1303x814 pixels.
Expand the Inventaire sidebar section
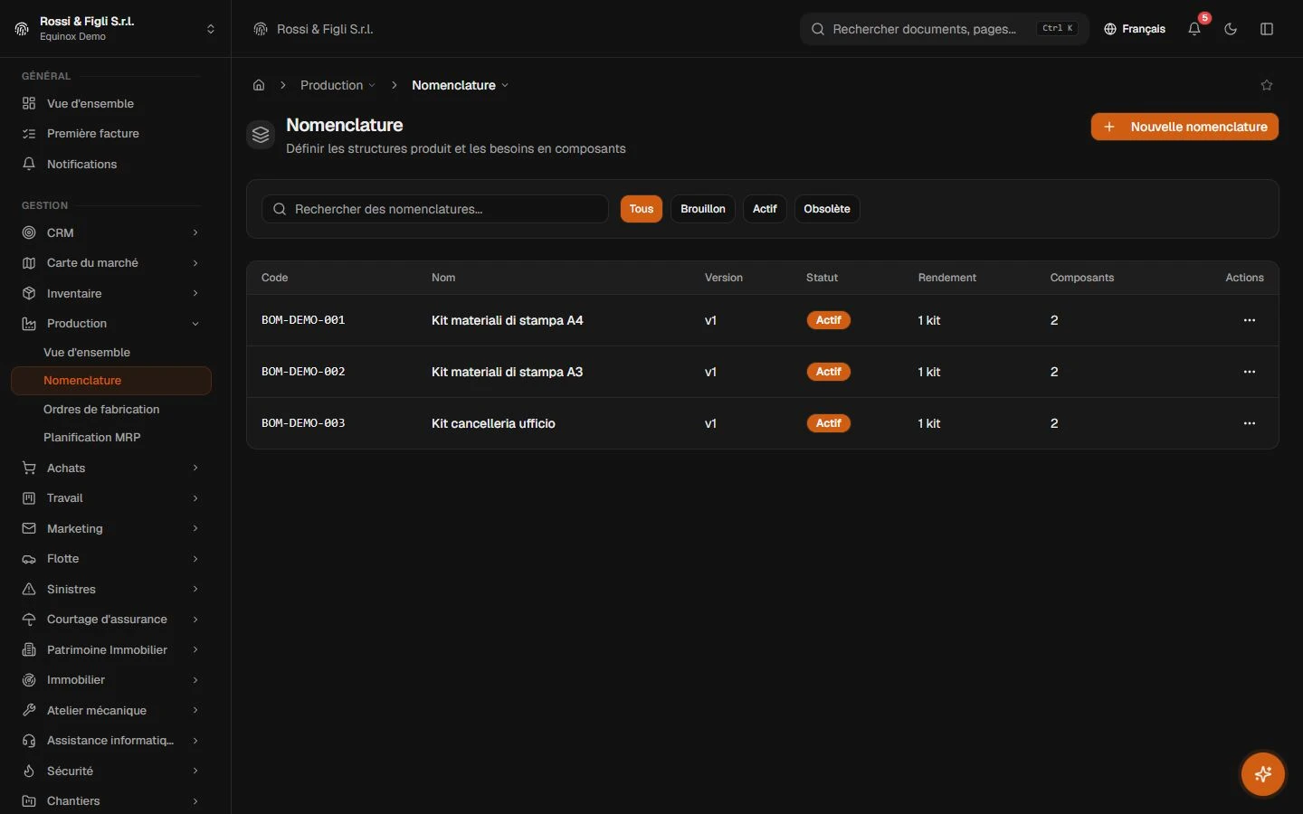pos(110,293)
